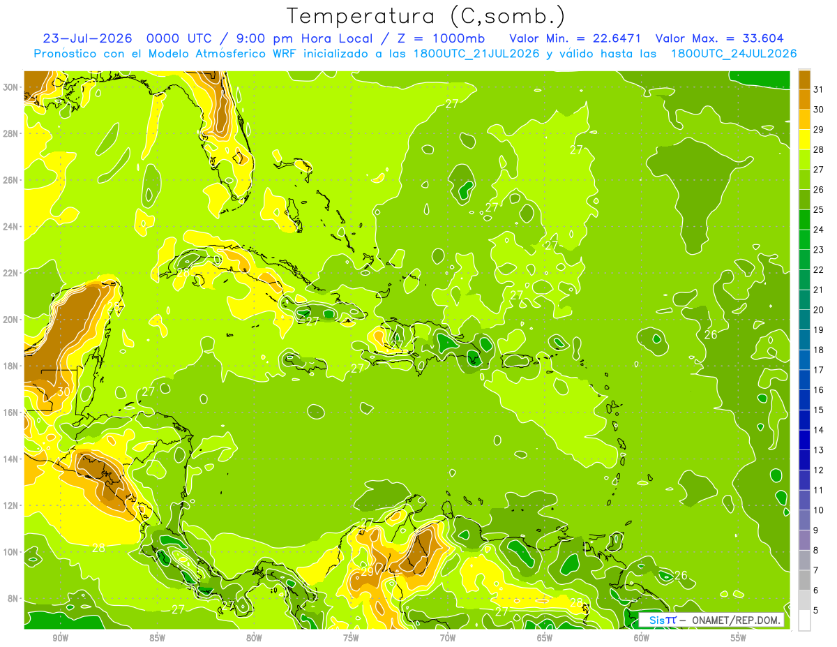Click the 'Valor Max. = 33.604' text
Screen dimensions: 837x647
(x=720, y=38)
